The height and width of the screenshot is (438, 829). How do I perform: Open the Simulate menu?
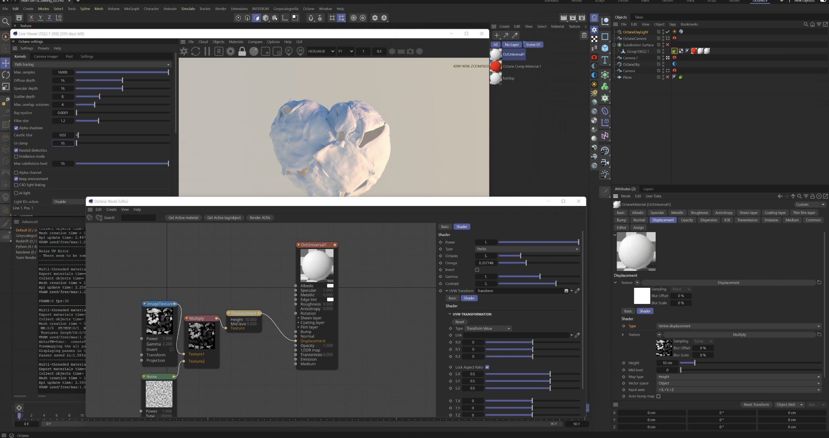point(188,9)
